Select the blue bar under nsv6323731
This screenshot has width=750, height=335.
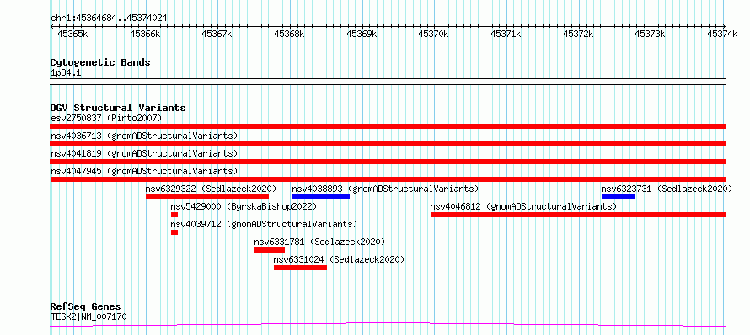pyautogui.click(x=619, y=197)
